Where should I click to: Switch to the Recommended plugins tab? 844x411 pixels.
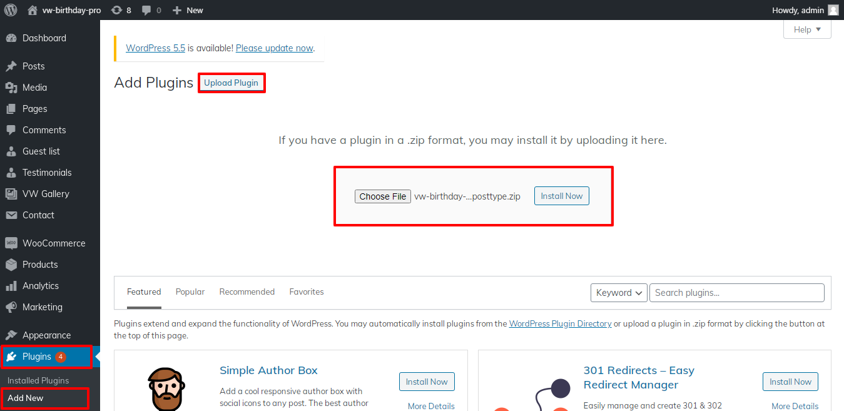tap(247, 292)
